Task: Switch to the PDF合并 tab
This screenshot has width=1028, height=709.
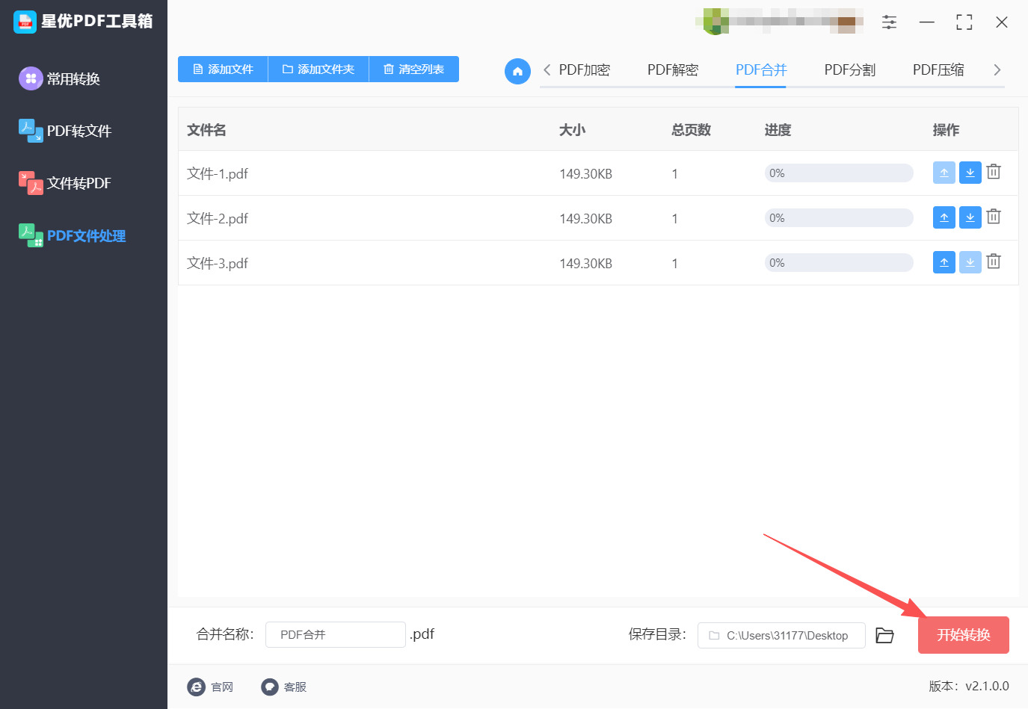Action: coord(761,69)
